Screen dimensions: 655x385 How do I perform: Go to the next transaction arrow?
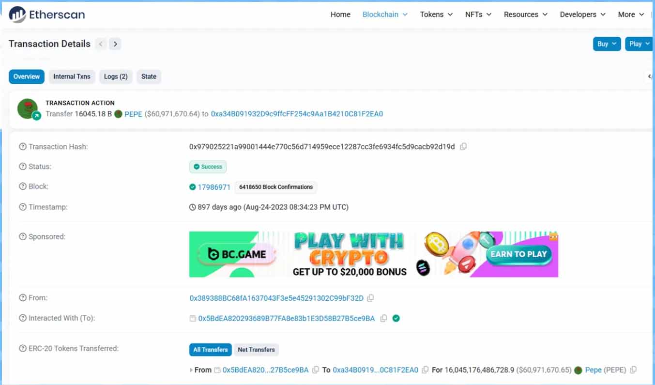115,44
